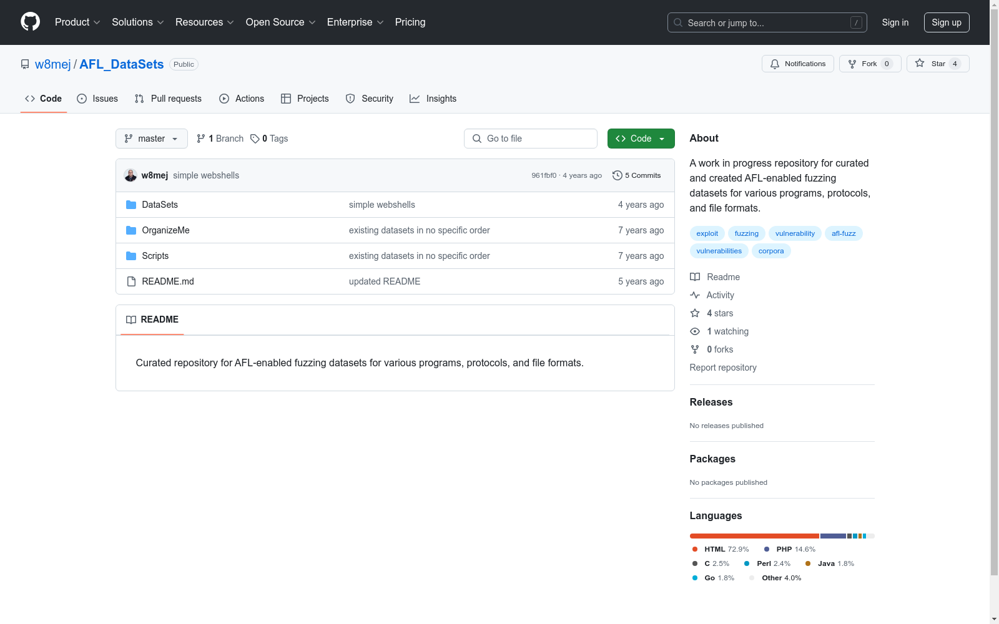Click the star icon in the Star button
Viewport: 999px width, 624px height.
[x=920, y=63]
